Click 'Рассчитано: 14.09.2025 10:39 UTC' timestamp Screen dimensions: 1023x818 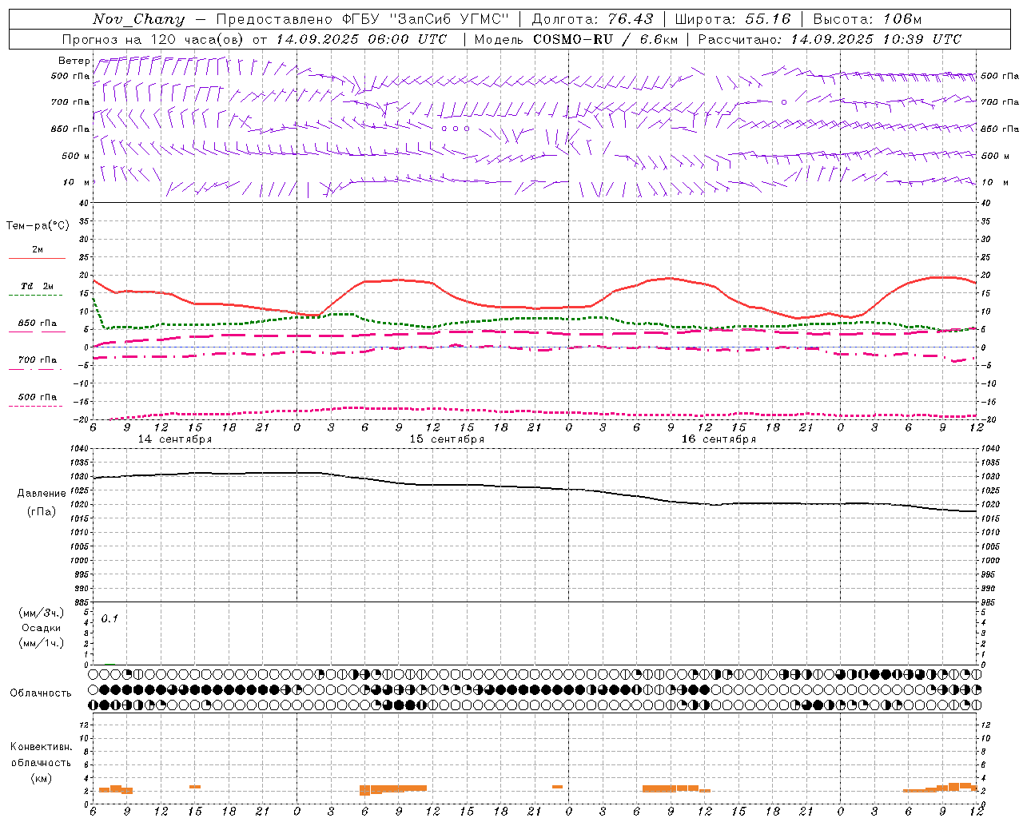[x=830, y=39]
